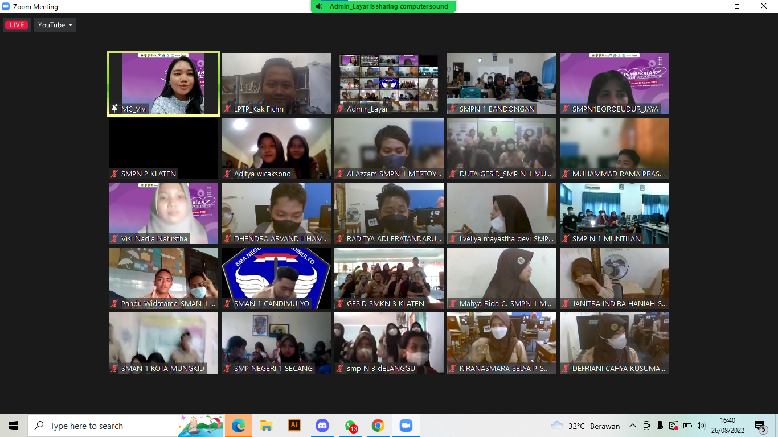Viewport: 778px width, 437px height.
Task: Expand the hidden system tray icons chevron
Action: 633,426
